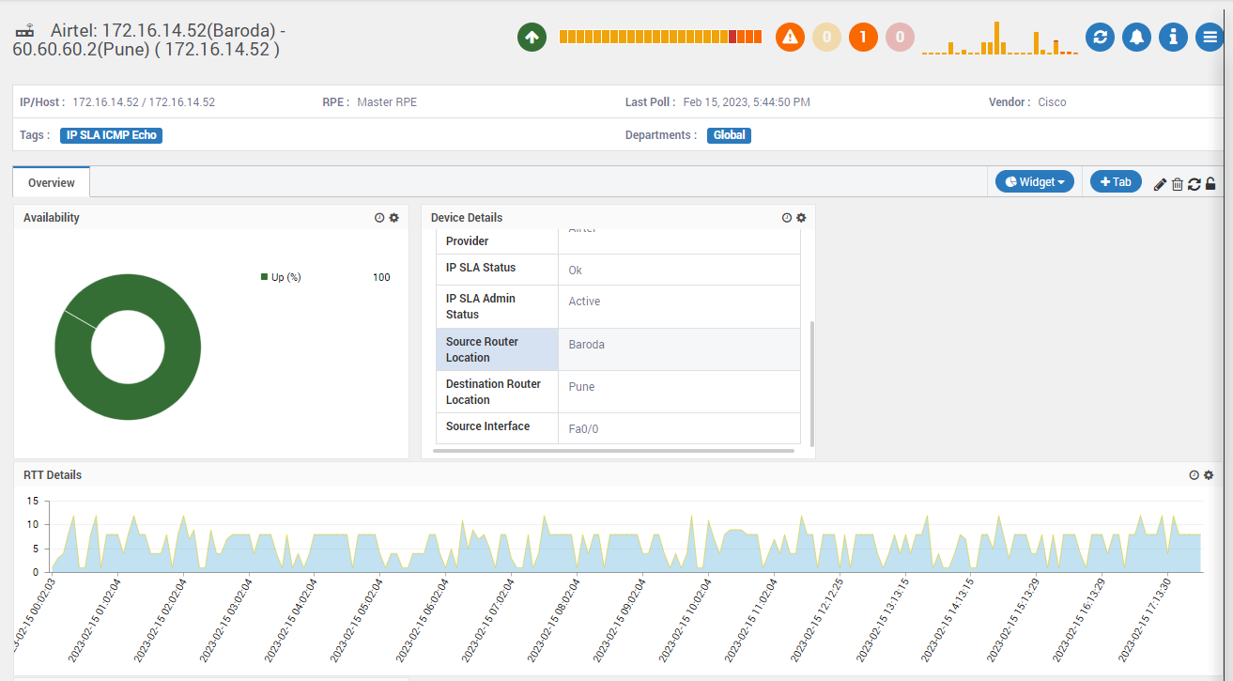This screenshot has height=681, width=1233.
Task: Click the trash delete tab icon
Action: point(1178,184)
